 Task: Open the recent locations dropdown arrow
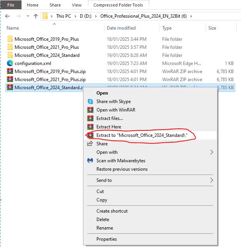coord(28,16)
